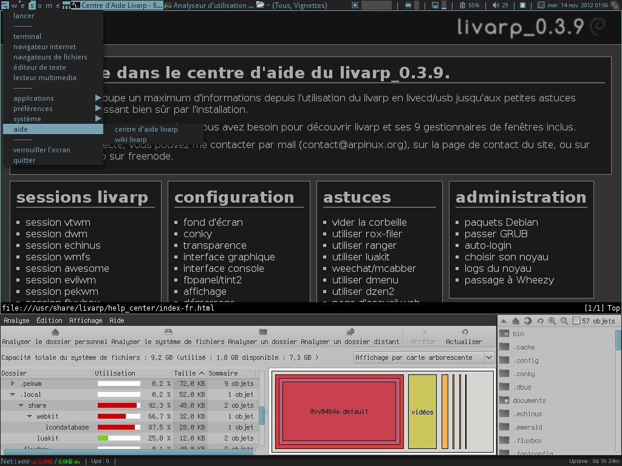Click the Analyser un dossier folder icon
Screen dimensions: 622x466
[x=263, y=332]
